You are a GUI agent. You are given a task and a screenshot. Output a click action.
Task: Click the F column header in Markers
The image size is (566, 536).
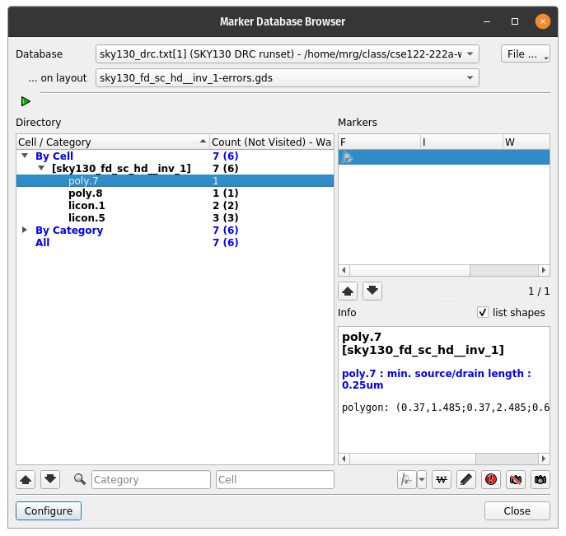pos(379,142)
